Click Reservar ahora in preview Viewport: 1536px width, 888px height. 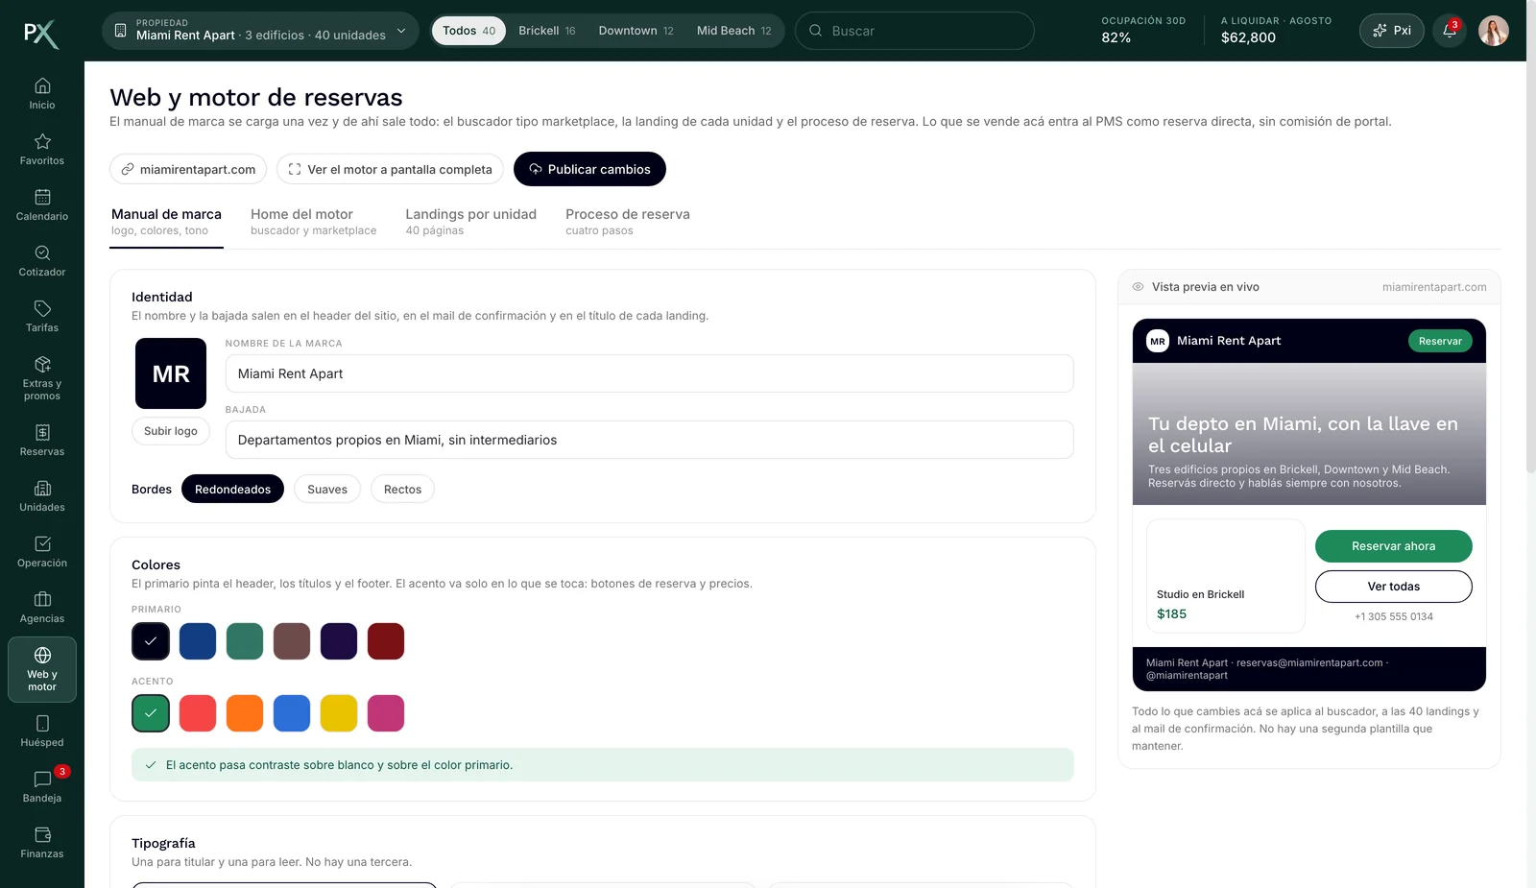click(x=1394, y=546)
